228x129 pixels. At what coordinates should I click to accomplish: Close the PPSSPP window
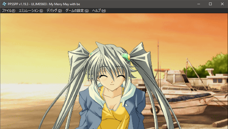[222, 4]
